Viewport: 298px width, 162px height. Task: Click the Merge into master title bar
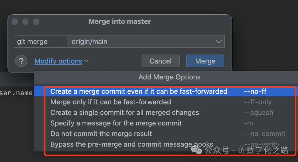(x=120, y=21)
